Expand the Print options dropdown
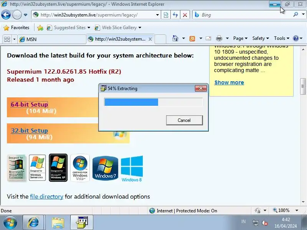307x230 pixels. click(227, 38)
